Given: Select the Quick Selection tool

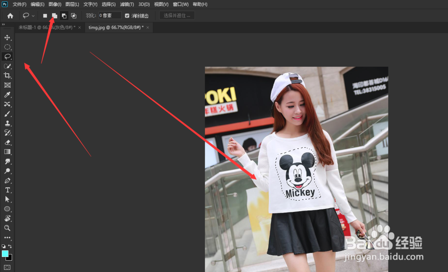Looking at the screenshot, I should 7,66.
